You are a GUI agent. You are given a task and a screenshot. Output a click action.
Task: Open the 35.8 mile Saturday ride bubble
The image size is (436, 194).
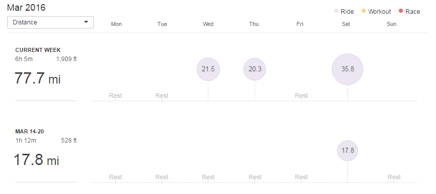[347, 69]
